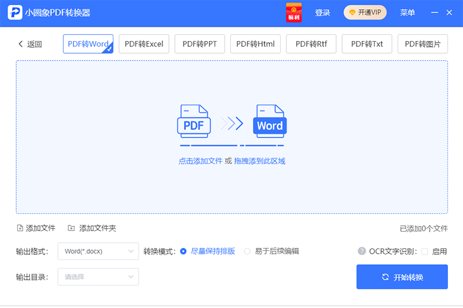Image resolution: width=463 pixels, height=308 pixels.
Task: Click the PDF document icon in the drop area
Action: pos(193,122)
